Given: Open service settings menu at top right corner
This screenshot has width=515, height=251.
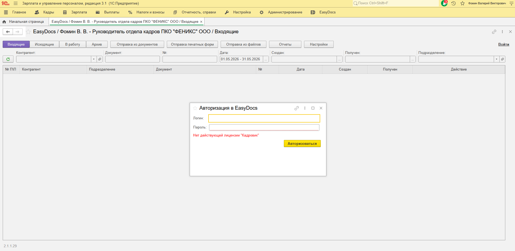Looking at the screenshot, I should [x=511, y=3].
